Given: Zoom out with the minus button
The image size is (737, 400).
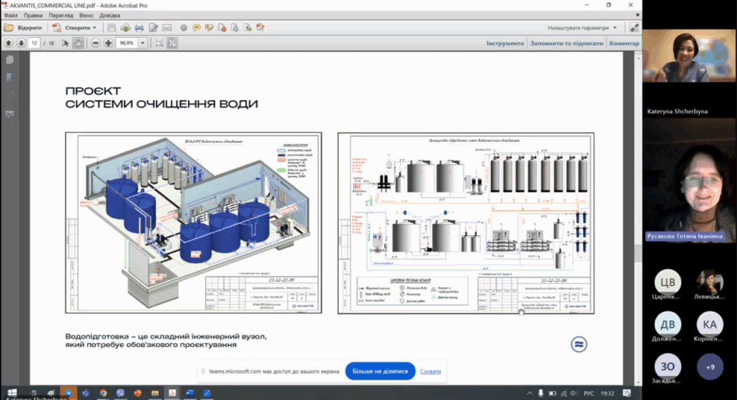Looking at the screenshot, I should point(96,43).
